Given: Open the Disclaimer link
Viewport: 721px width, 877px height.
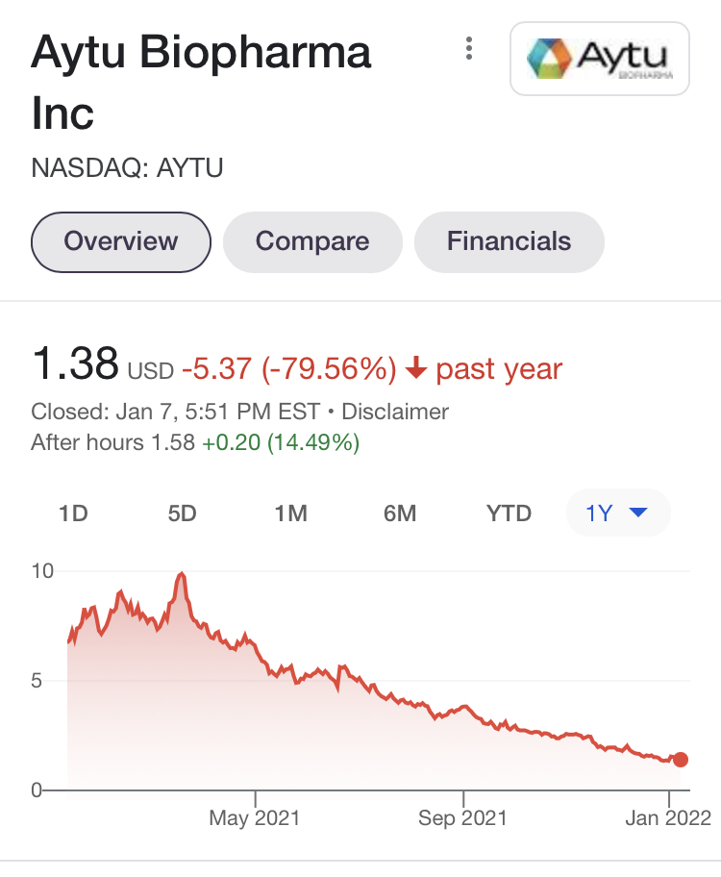Looking at the screenshot, I should coord(395,413).
